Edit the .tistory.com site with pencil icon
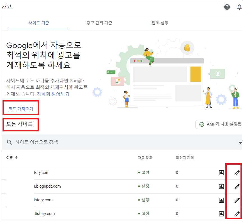The image size is (243, 222). [237, 214]
